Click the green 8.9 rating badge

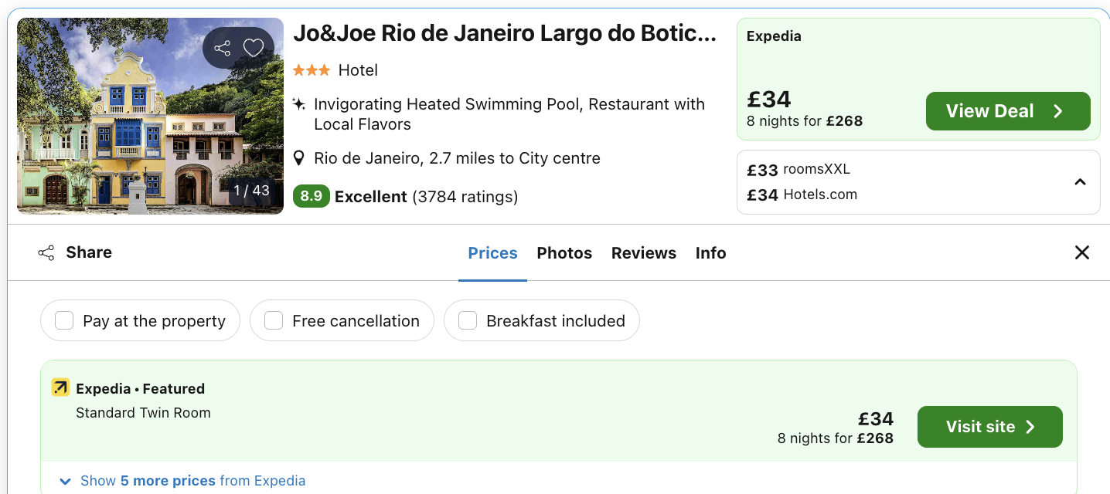[x=311, y=196]
